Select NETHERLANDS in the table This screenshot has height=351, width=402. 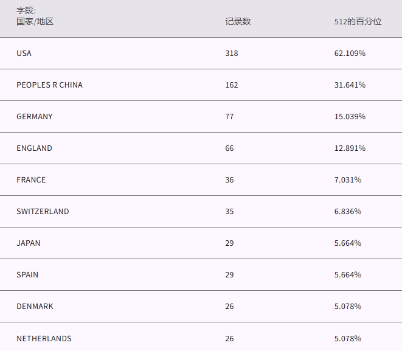pos(44,339)
